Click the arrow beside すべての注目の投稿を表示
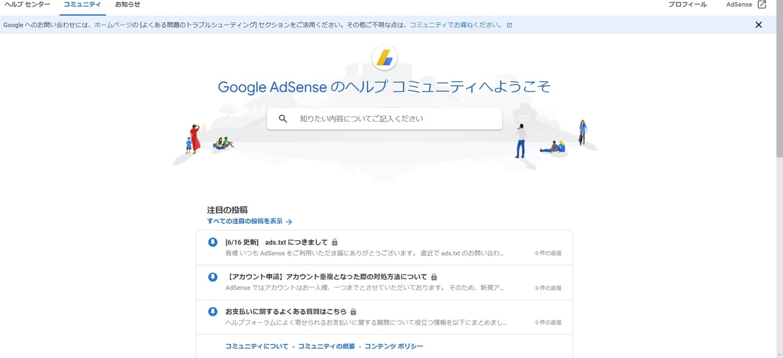Viewport: 783px width, 358px height. point(289,222)
